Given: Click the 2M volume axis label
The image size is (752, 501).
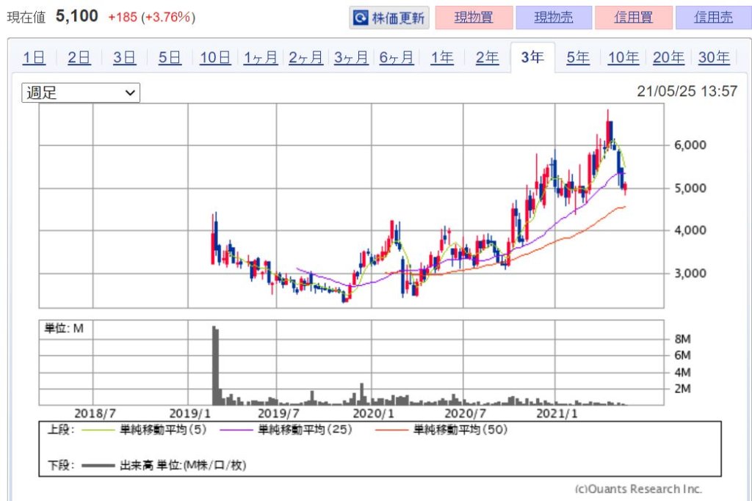Looking at the screenshot, I should pos(682,389).
